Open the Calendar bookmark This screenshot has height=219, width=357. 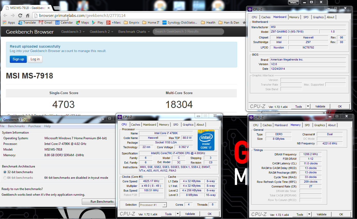click(x=64, y=23)
